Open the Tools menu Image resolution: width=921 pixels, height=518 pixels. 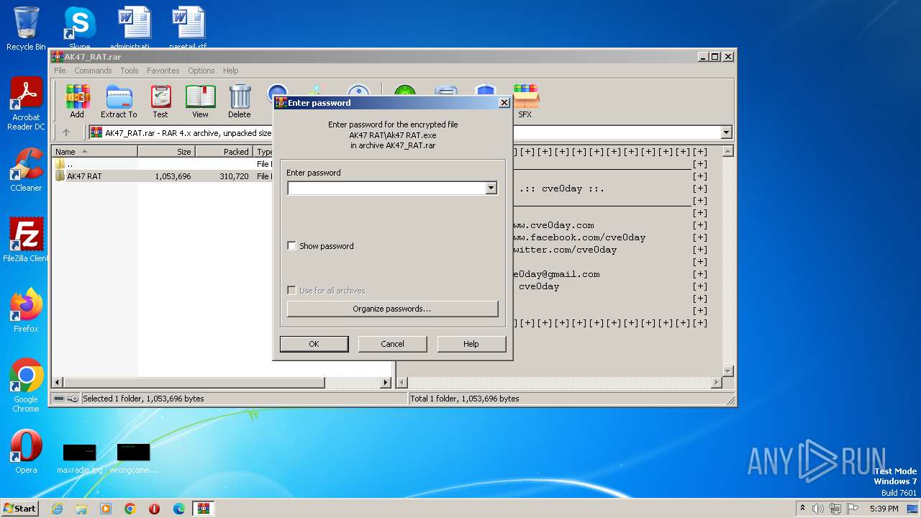point(130,71)
